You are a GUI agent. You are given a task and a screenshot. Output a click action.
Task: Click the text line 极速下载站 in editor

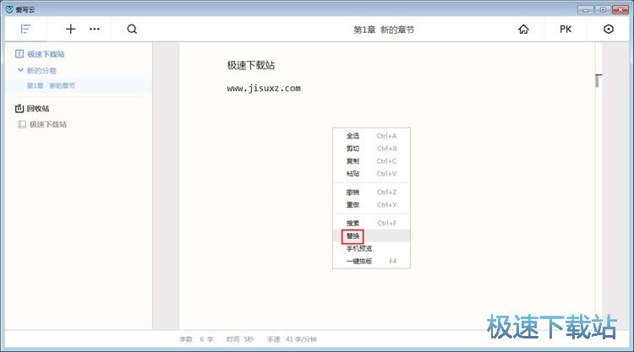tap(251, 65)
